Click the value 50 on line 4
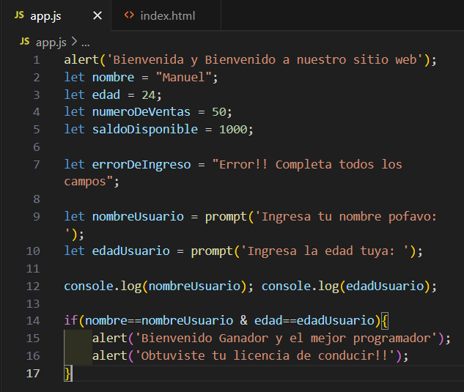The width and height of the screenshot is (464, 392). pyautogui.click(x=219, y=112)
